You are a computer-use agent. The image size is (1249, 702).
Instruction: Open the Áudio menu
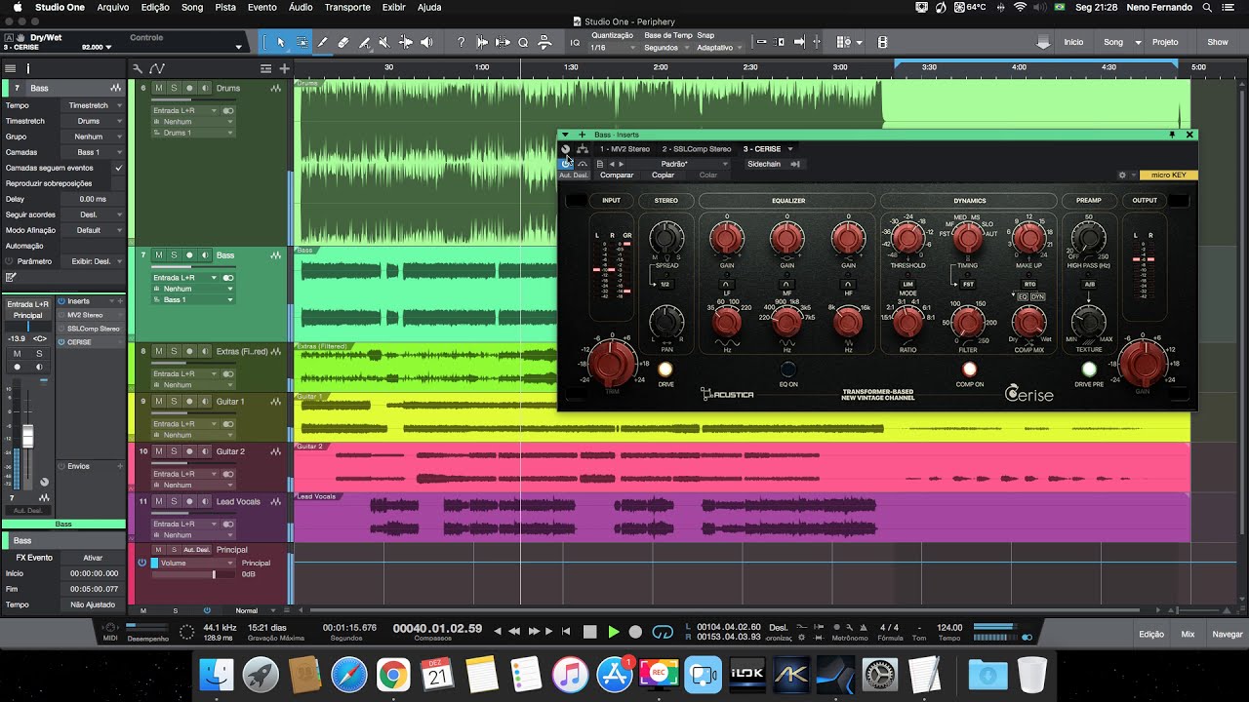click(x=301, y=7)
